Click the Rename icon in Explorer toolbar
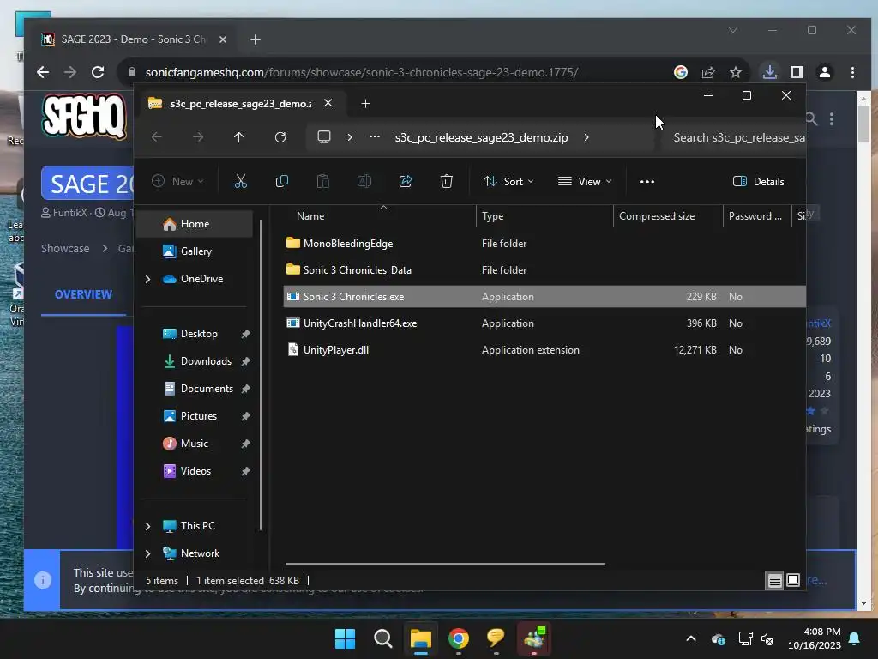This screenshot has height=659, width=878. (x=364, y=181)
